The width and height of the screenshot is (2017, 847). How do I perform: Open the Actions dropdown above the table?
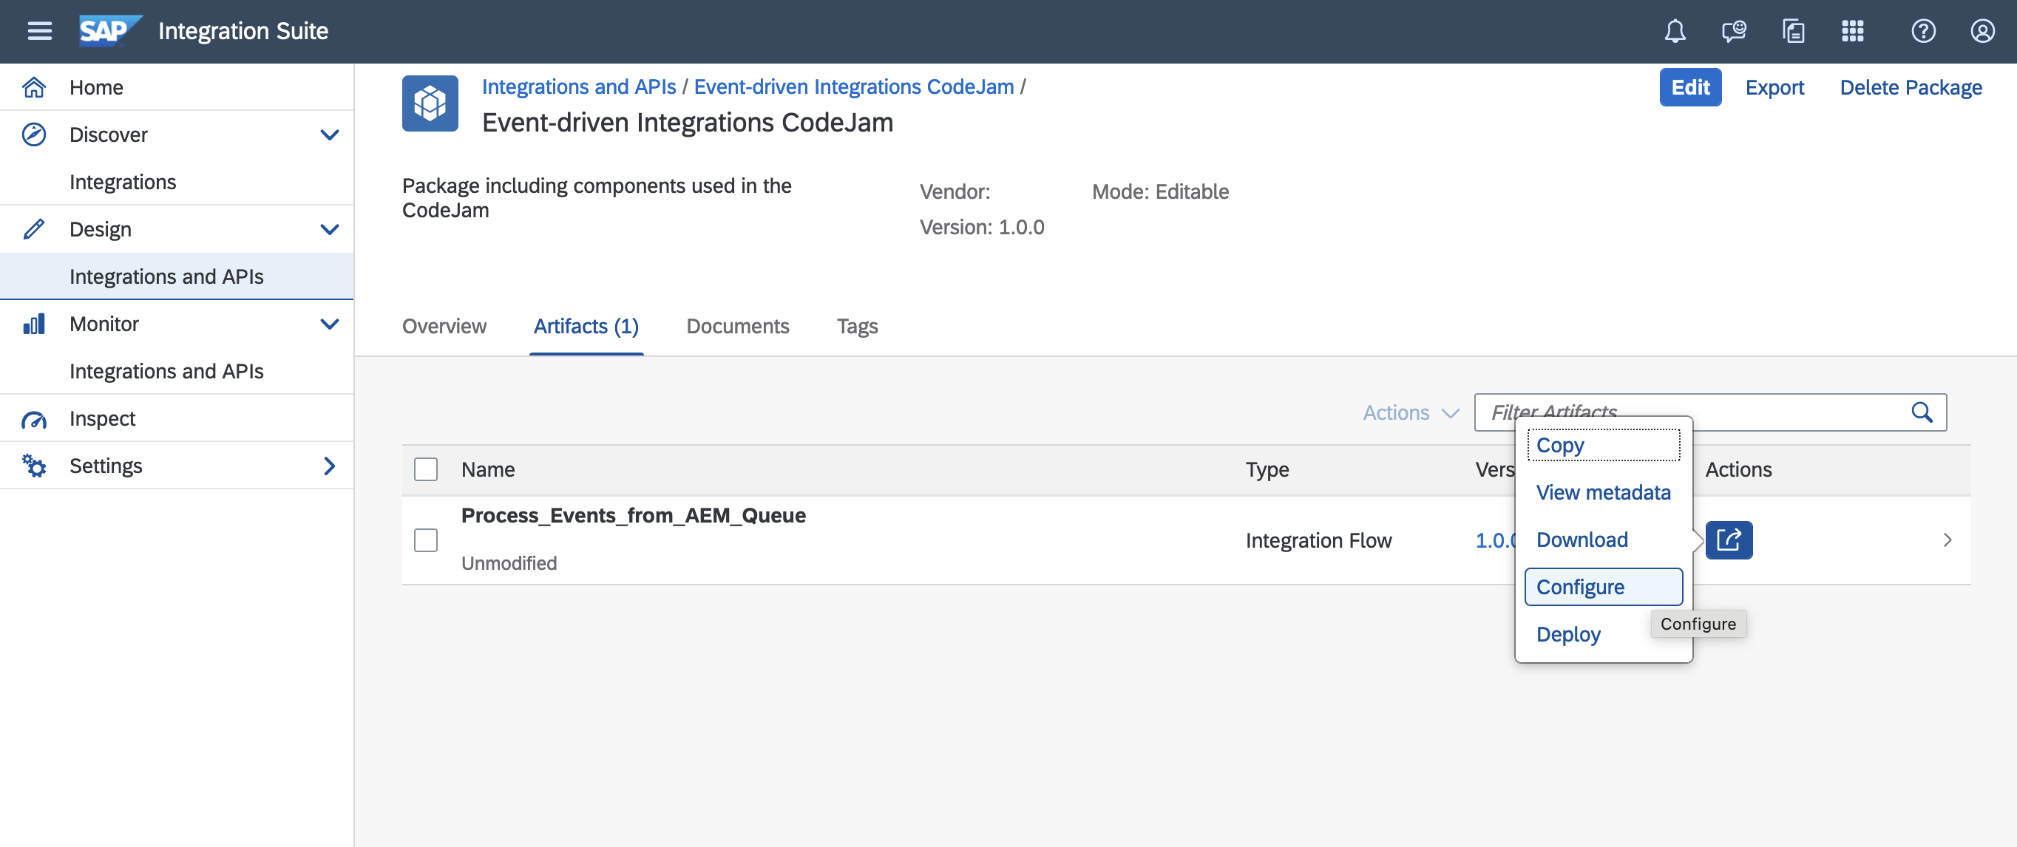coord(1410,412)
